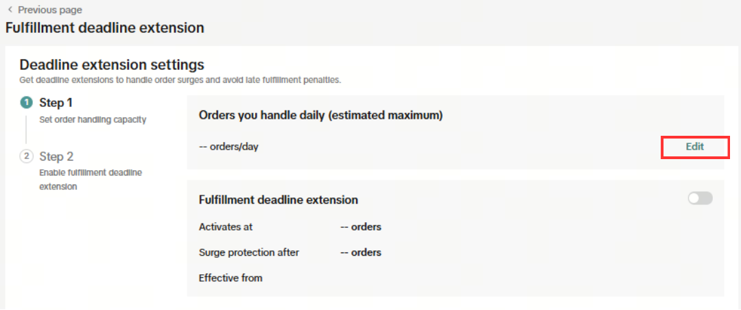The width and height of the screenshot is (741, 310).
Task: Click "Set order handling capacity" step description
Action: (x=93, y=119)
